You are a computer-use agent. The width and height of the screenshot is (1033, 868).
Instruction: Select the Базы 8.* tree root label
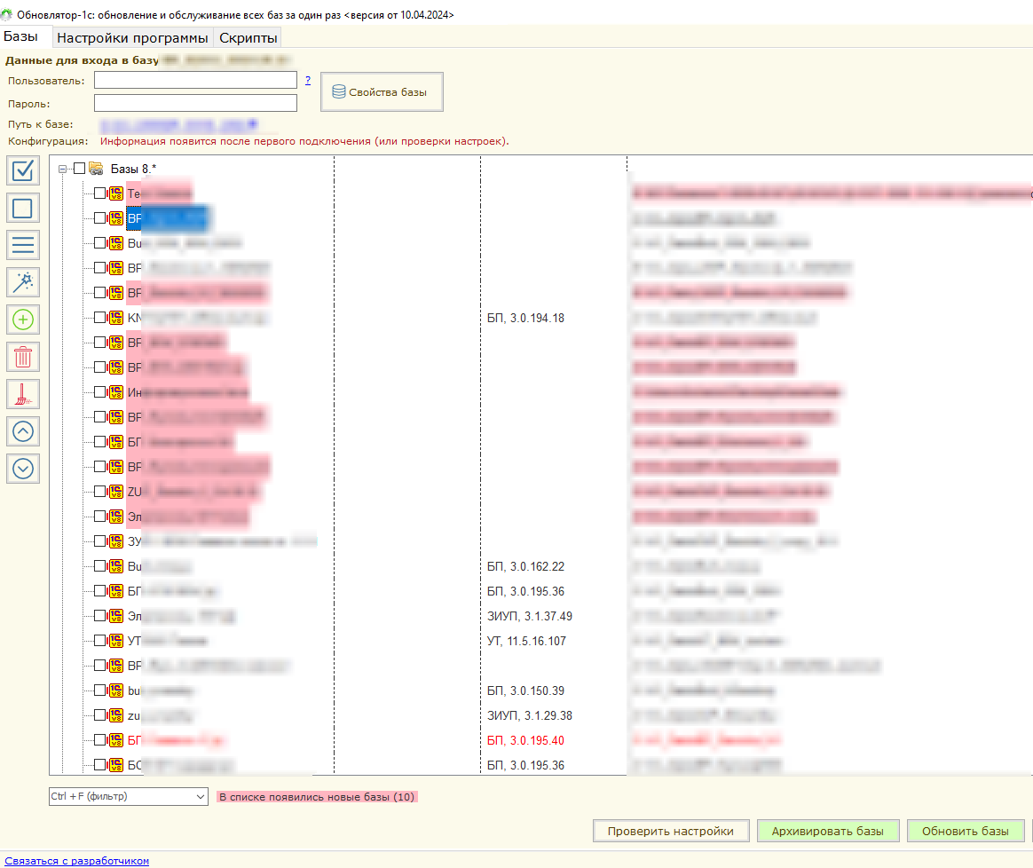coord(133,170)
